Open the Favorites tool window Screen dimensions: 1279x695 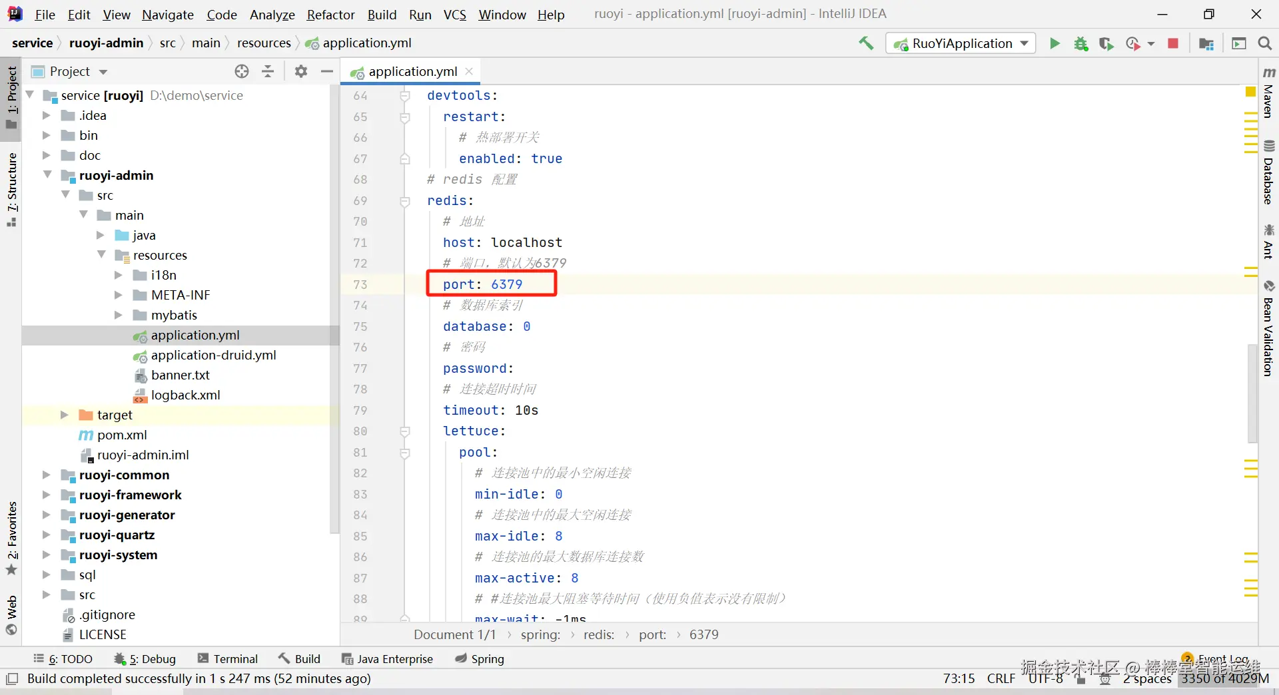click(11, 538)
